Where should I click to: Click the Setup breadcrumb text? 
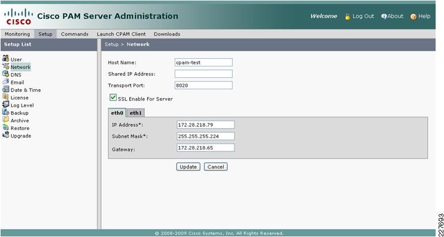click(x=111, y=44)
